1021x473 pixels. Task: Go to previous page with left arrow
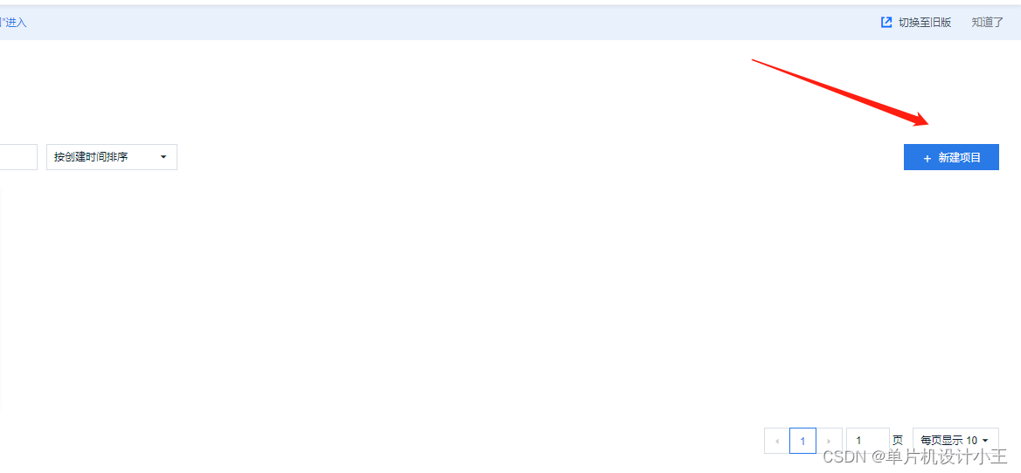coord(777,442)
